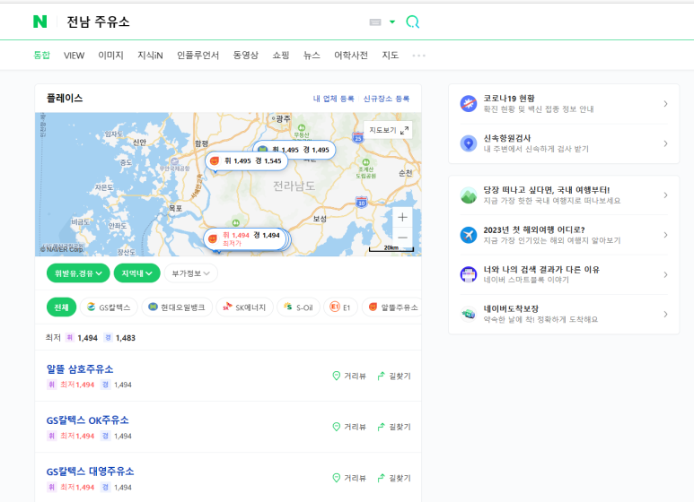Open the on-screen keyboard icon
694x502 pixels.
375,22
